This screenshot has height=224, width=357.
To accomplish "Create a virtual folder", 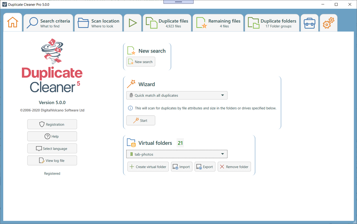I will point(148,167).
